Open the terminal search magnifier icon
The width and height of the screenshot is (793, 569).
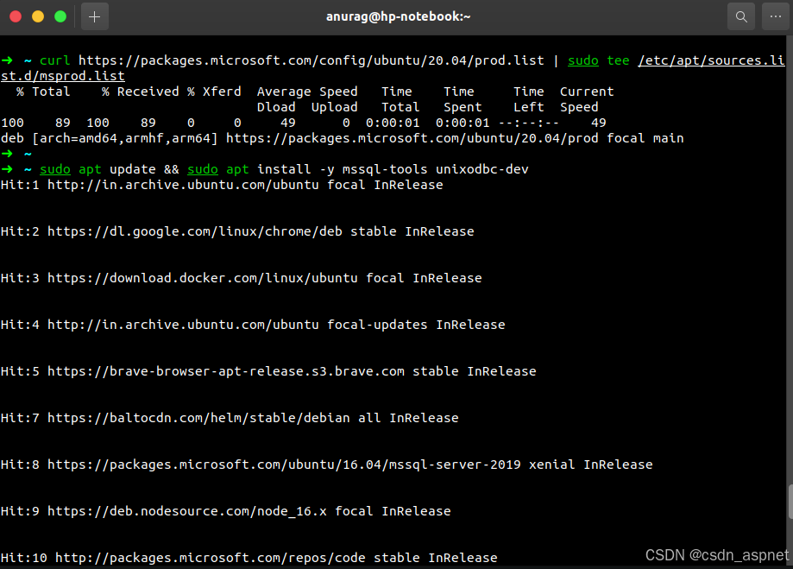741,16
